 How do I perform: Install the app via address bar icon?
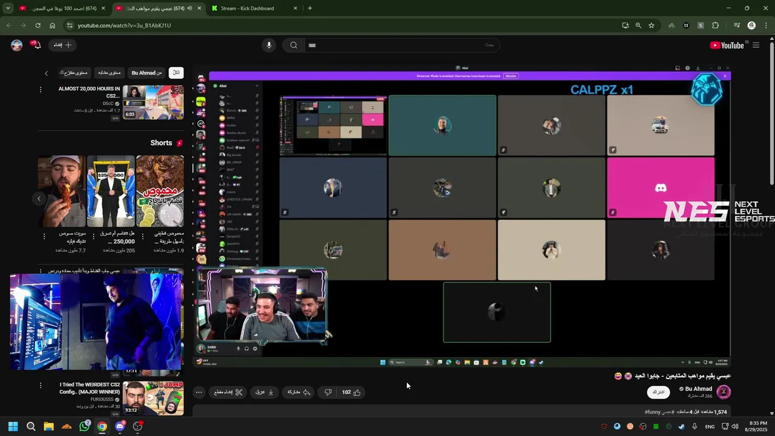coord(625,25)
